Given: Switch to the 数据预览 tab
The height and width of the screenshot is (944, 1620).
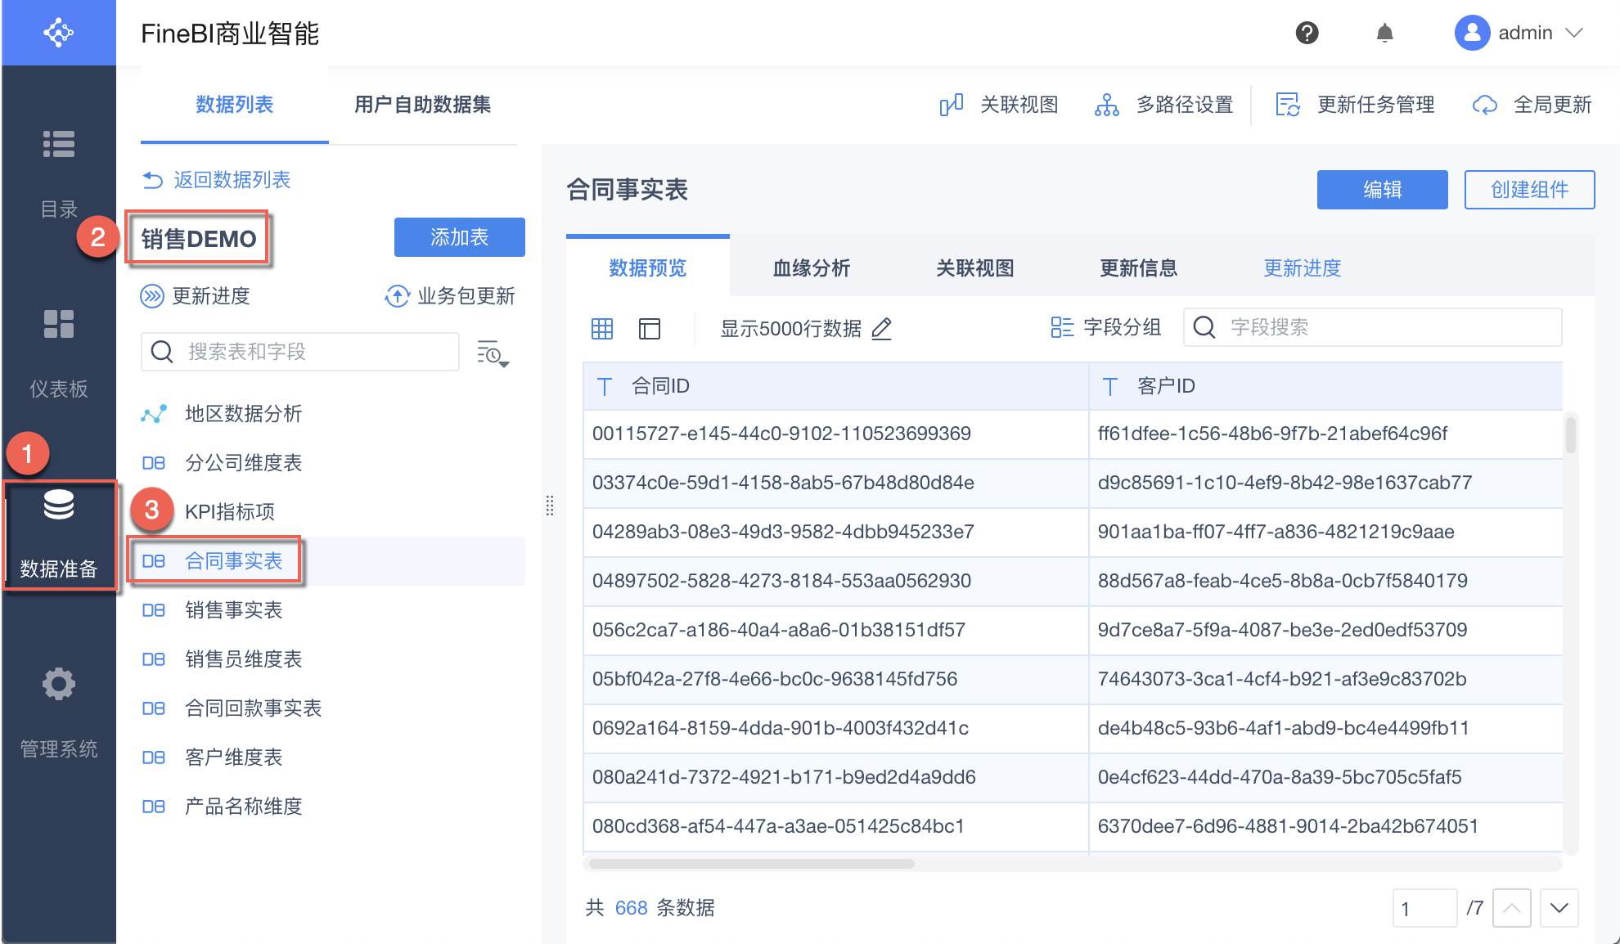Looking at the screenshot, I should [648, 267].
